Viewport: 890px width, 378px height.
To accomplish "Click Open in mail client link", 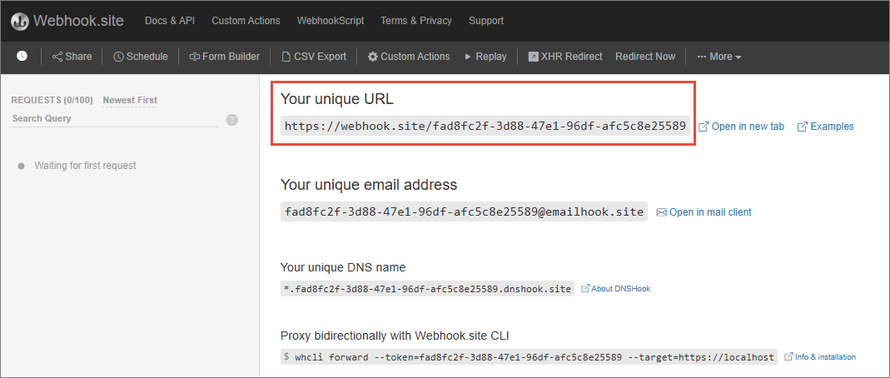I will click(704, 212).
